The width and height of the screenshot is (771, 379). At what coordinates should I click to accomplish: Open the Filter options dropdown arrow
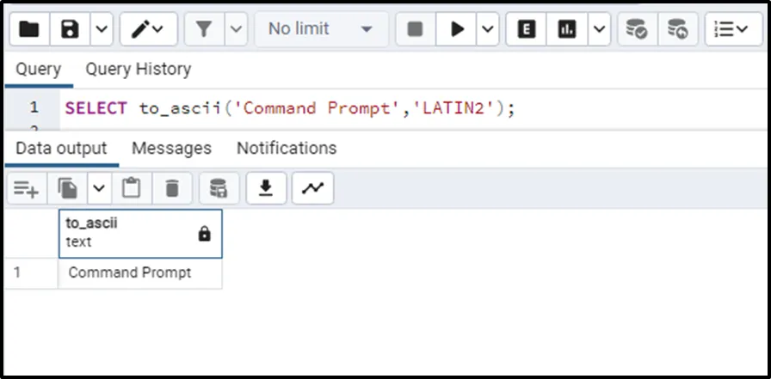[236, 29]
